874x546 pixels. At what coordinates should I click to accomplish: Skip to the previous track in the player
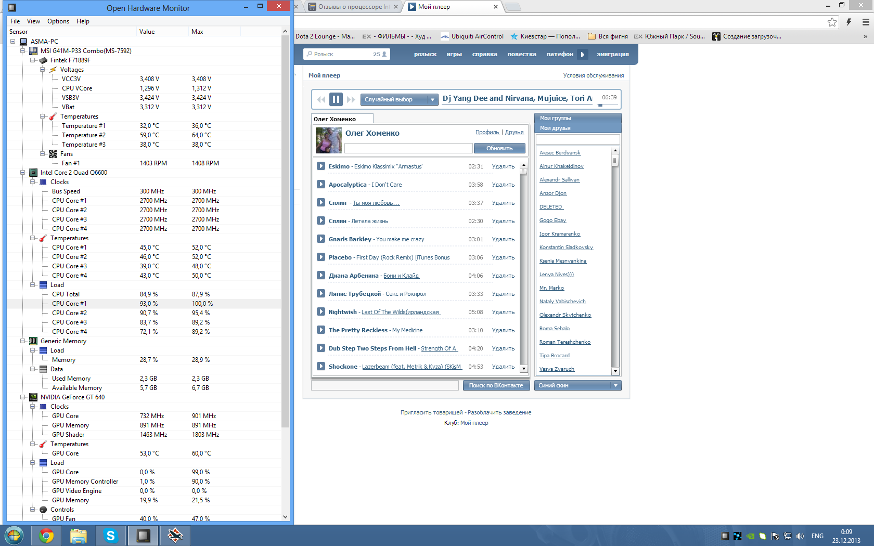(x=321, y=99)
